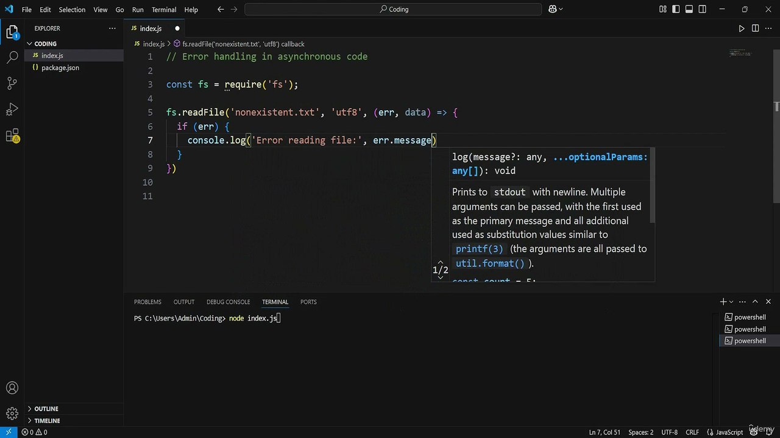Click the Remote window indicator icon
Image resolution: width=780 pixels, height=438 pixels.
pyautogui.click(x=9, y=432)
